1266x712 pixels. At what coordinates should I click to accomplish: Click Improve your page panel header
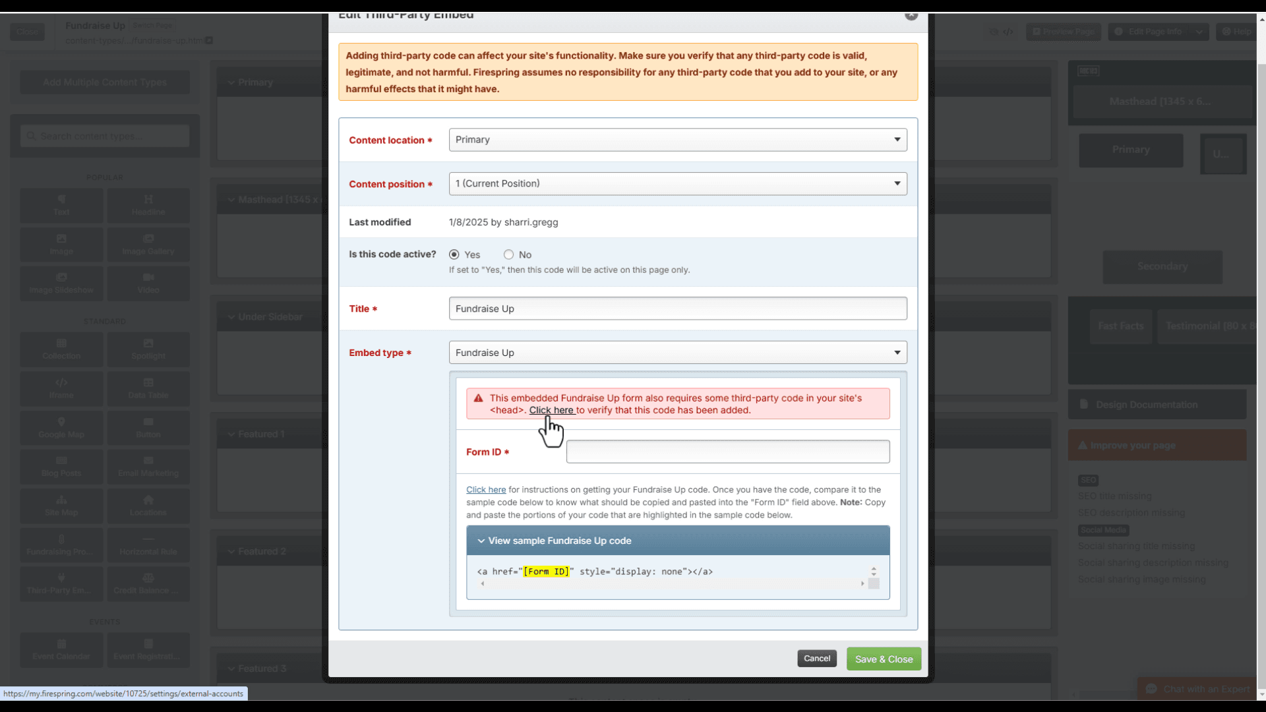(x=1157, y=446)
